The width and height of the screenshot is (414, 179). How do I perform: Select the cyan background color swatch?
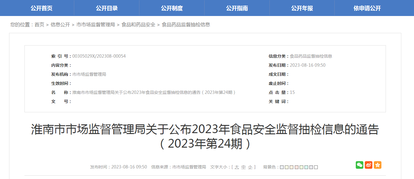[x=306, y=167]
